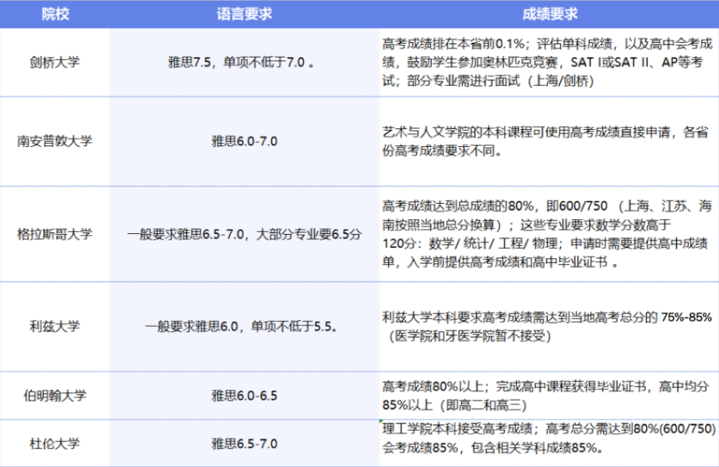This screenshot has height=467, width=719.
Task: Click Cambridge's 高考成绩排在本省前0.1% requirement cell
Action: [x=549, y=62]
